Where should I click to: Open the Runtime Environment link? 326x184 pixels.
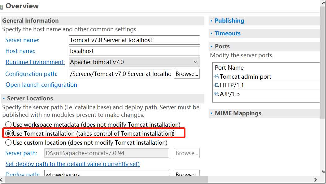pos(35,62)
